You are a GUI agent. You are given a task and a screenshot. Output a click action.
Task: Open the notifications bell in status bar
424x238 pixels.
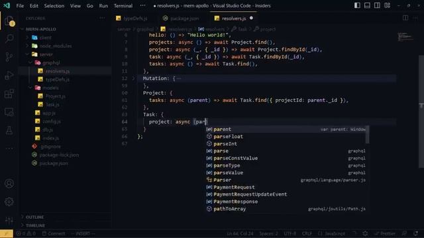(x=416, y=233)
